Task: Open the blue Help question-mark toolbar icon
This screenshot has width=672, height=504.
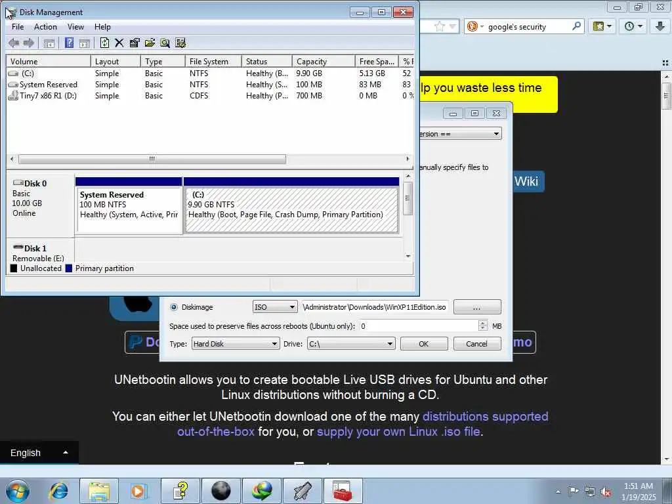Action: (x=69, y=43)
